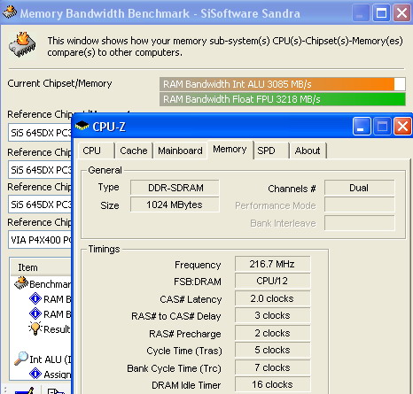
Task: Close the CPU-Z window
Action: pos(402,127)
